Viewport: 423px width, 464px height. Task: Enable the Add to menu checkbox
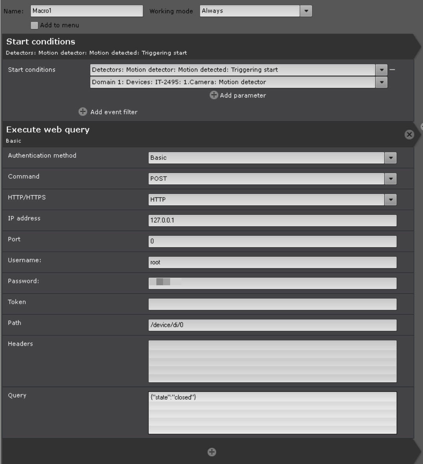tap(34, 25)
